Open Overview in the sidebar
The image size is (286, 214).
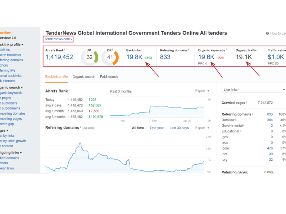(5, 33)
